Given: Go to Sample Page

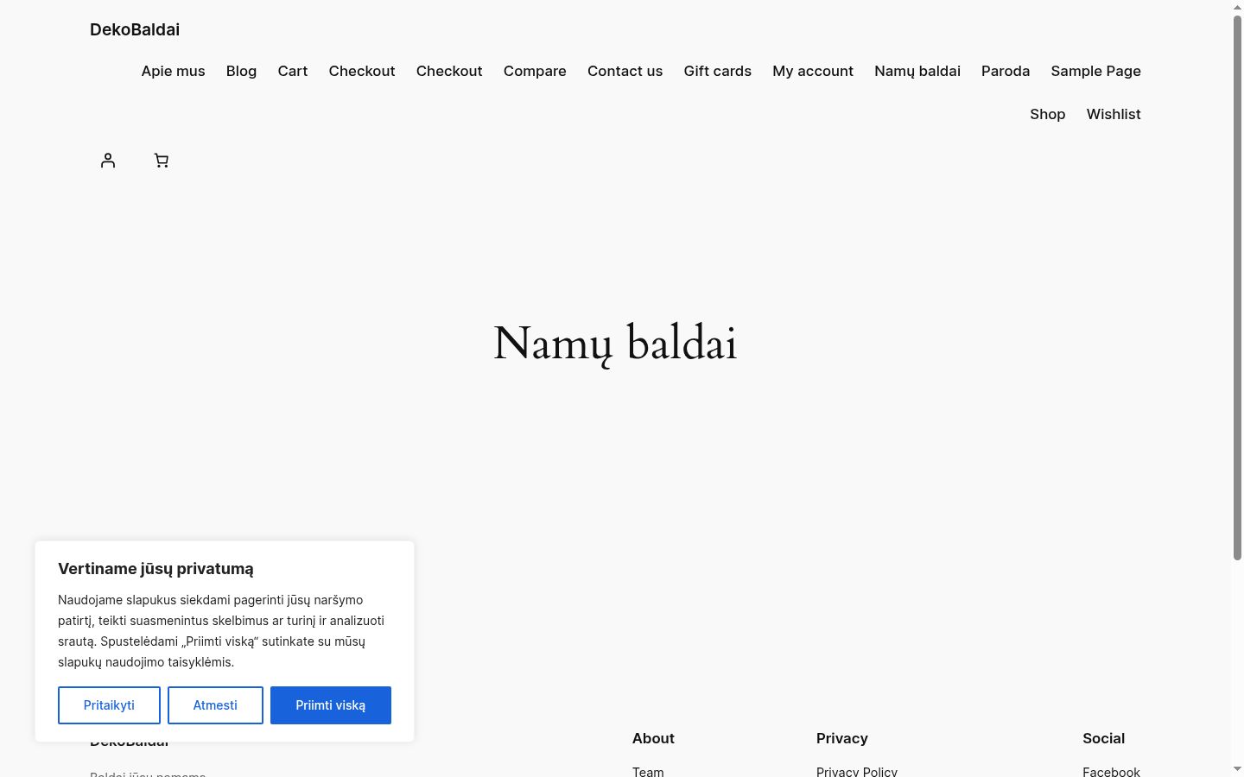Looking at the screenshot, I should point(1095,71).
